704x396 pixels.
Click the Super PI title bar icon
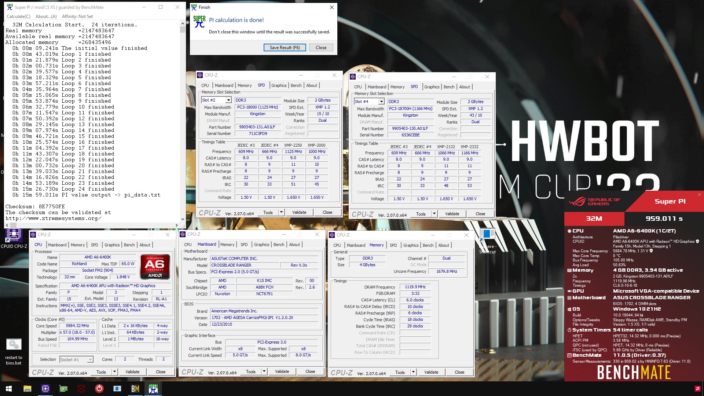10,7
